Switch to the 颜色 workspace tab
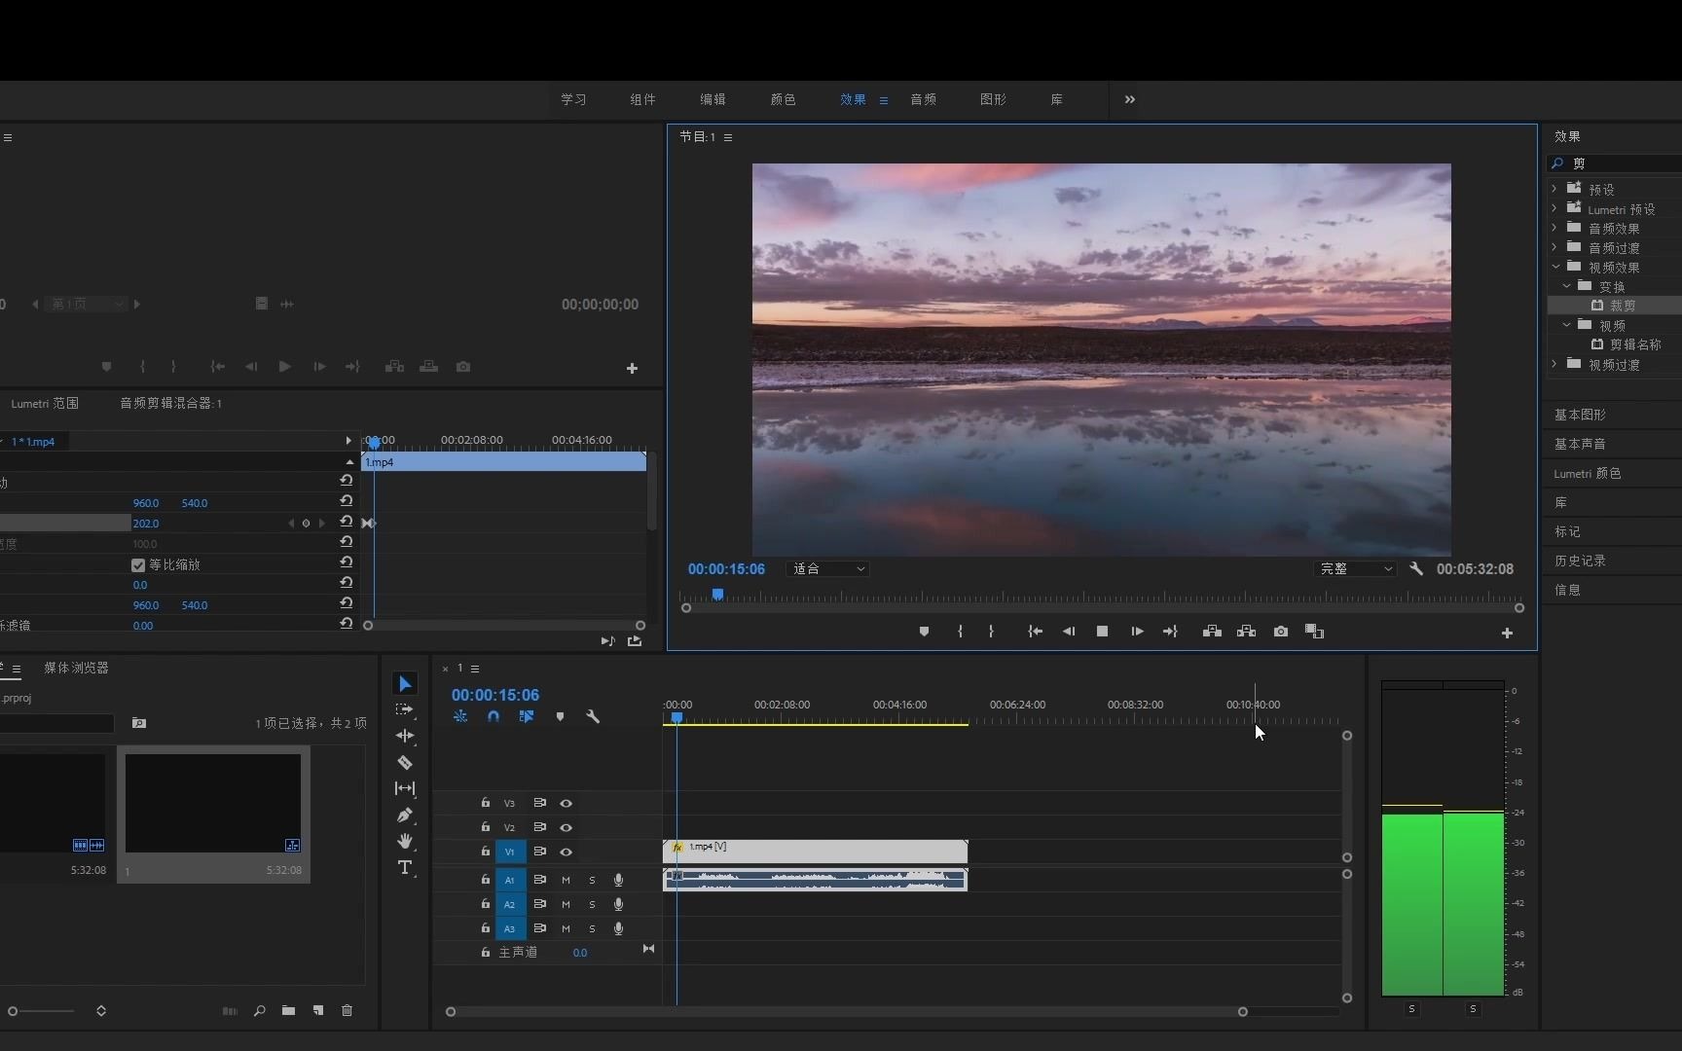Image resolution: width=1682 pixels, height=1051 pixels. 783,99
